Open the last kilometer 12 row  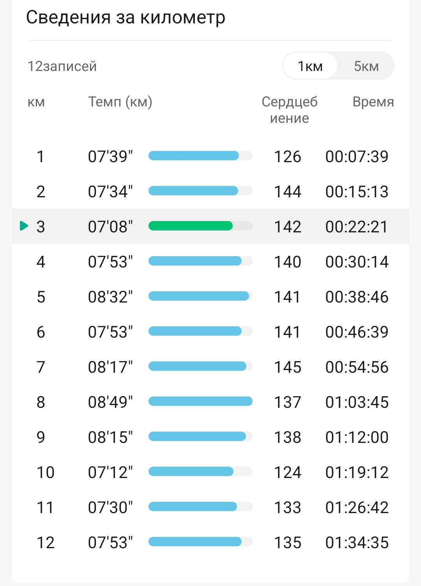[210, 542]
